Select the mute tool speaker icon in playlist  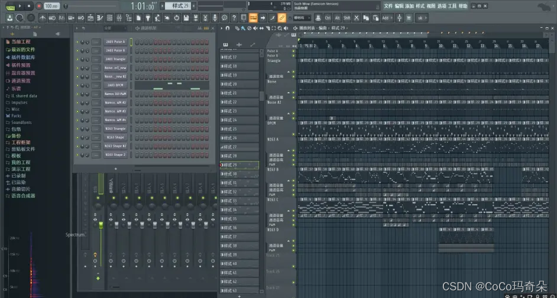pyautogui.click(x=255, y=28)
